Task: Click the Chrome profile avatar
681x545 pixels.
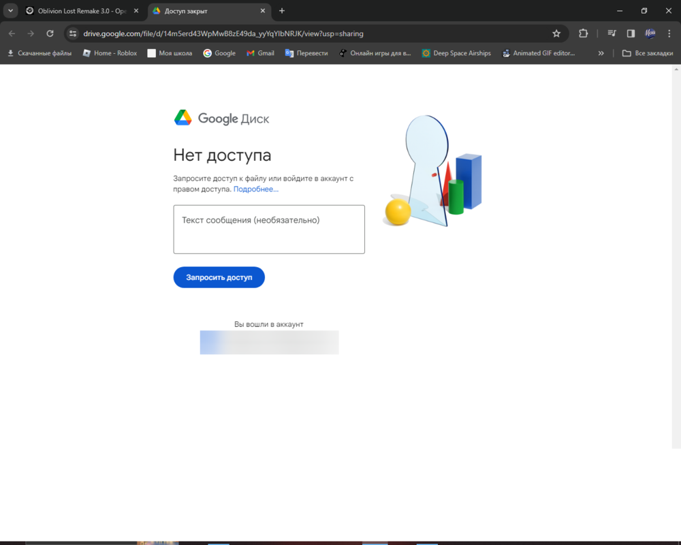Action: coord(650,33)
